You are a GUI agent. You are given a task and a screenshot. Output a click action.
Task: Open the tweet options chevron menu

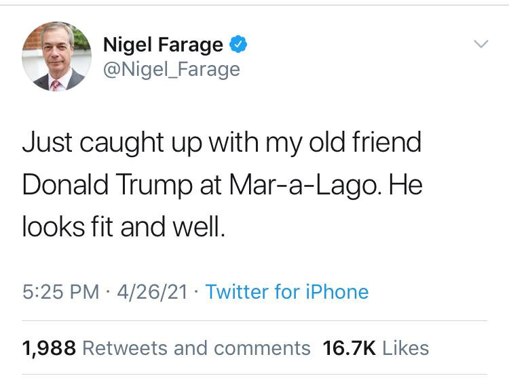click(480, 44)
